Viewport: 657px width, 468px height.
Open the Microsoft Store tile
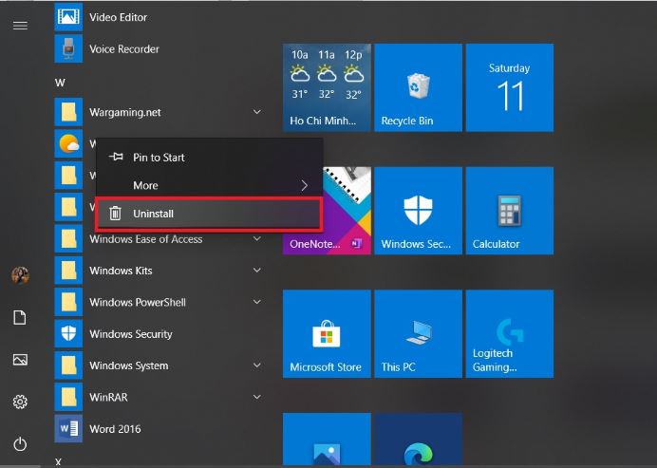pyautogui.click(x=327, y=334)
